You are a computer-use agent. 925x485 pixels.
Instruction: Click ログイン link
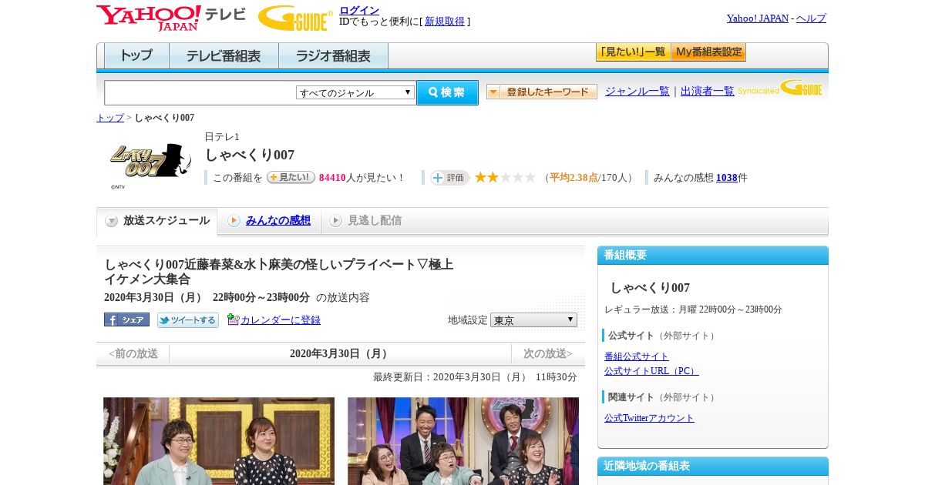click(359, 10)
